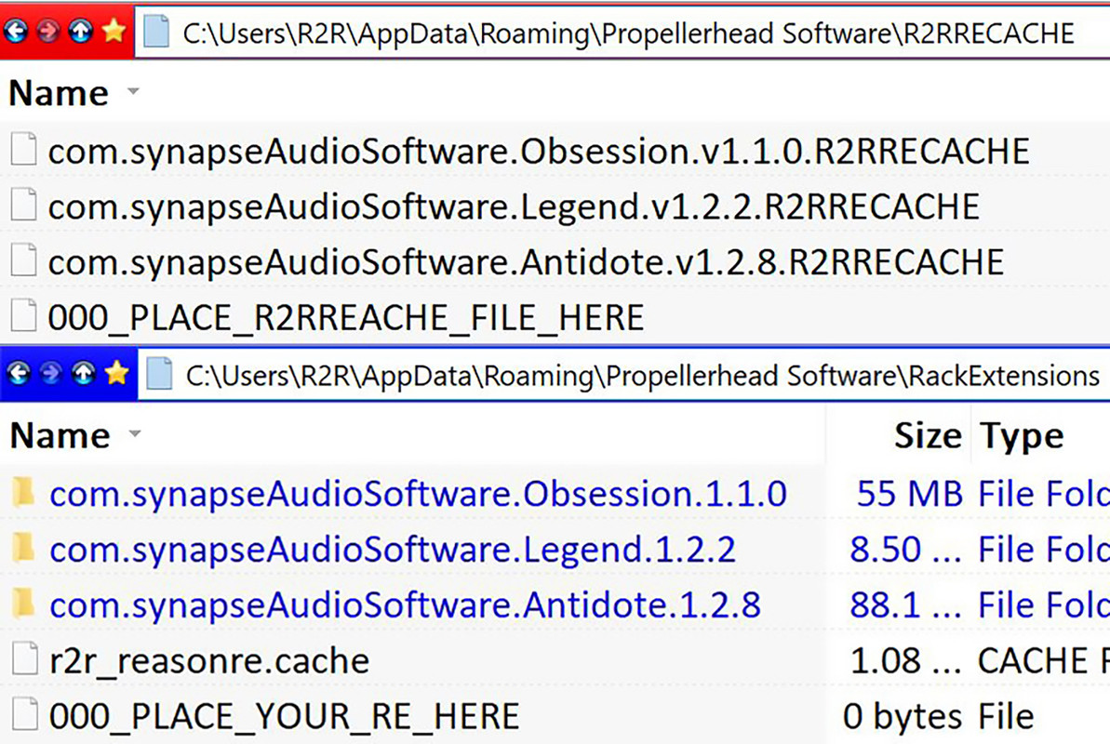
Task: Click file icon of 000_PLACE_R2RREACHE_FILE_HERE
Action: (x=24, y=315)
